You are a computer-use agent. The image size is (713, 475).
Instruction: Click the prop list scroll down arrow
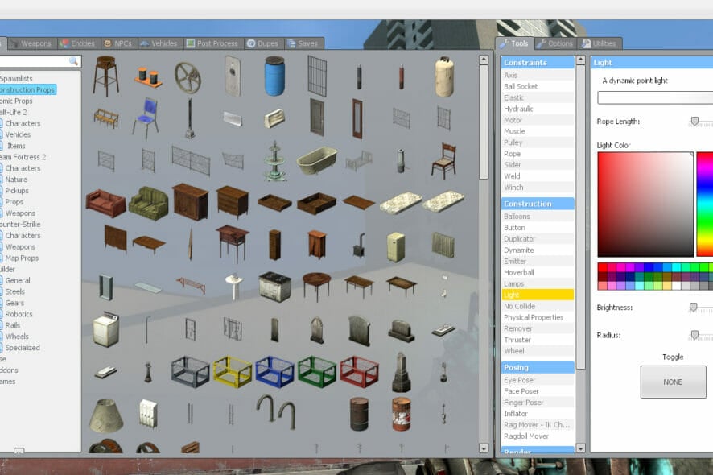pos(484,448)
